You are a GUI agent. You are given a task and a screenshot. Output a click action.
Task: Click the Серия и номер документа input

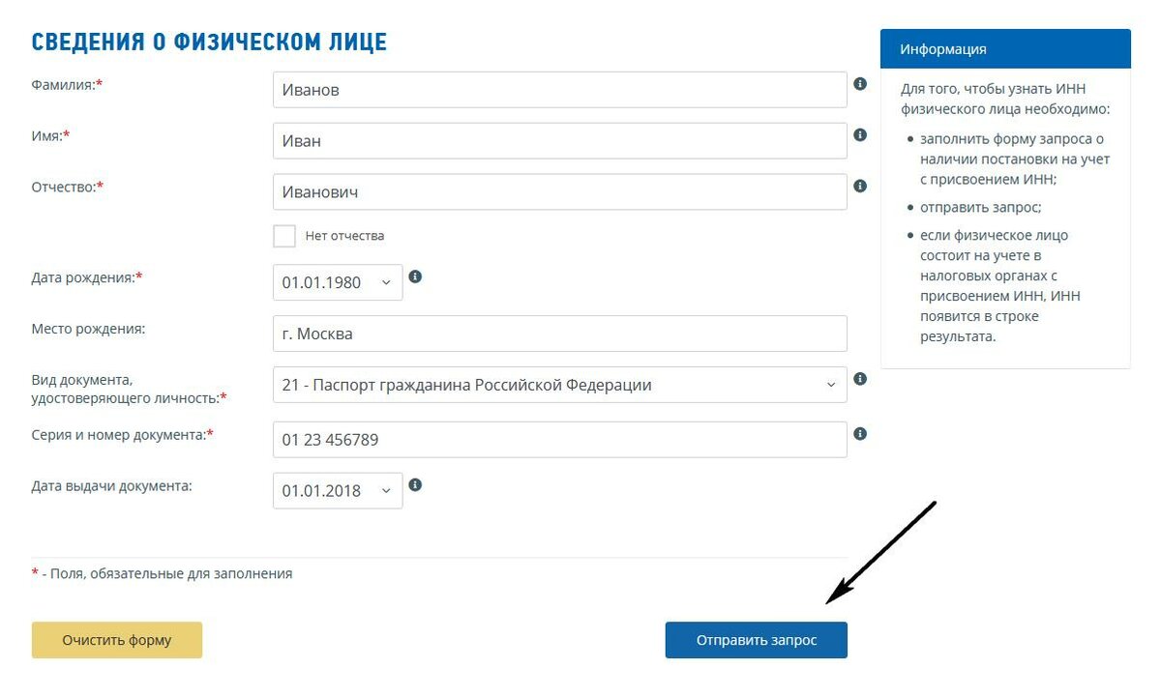tap(560, 440)
